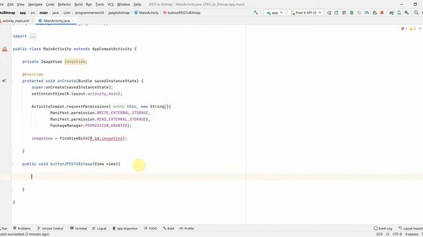Open the App Inspection tool window

point(125,228)
